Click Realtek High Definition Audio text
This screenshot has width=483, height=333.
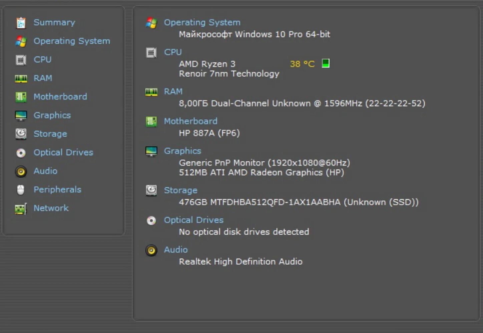(241, 262)
